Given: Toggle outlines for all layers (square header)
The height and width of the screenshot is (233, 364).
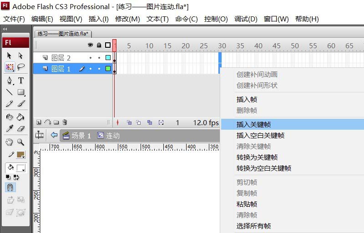Looking at the screenshot, I should (108, 45).
